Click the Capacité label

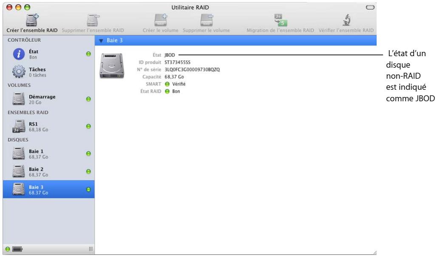tap(152, 77)
